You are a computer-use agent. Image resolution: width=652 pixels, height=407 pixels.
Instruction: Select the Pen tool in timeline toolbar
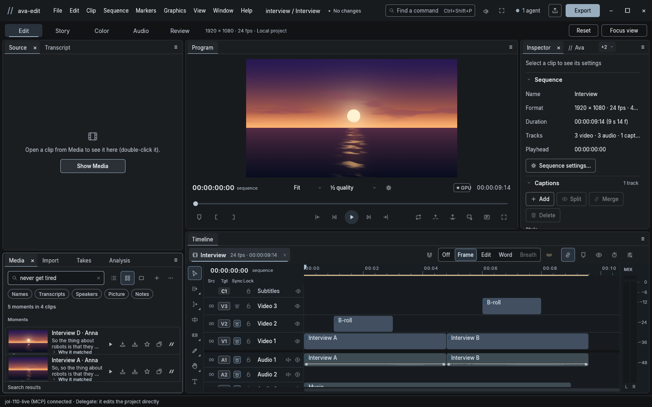pos(195,350)
